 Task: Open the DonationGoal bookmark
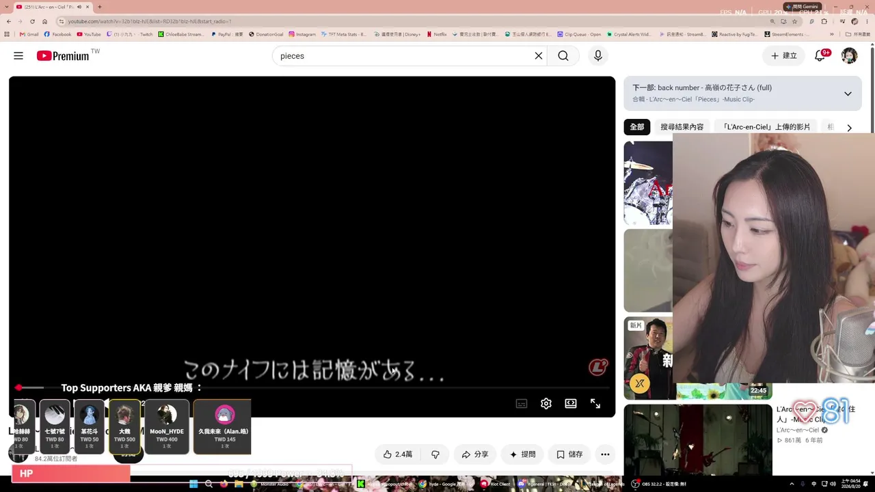coord(266,34)
